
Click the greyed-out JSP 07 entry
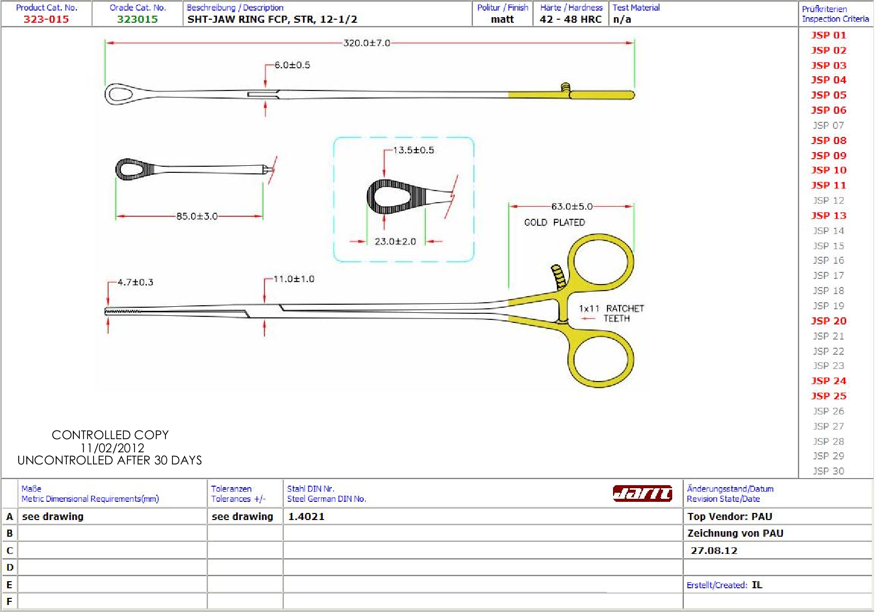[x=828, y=125]
